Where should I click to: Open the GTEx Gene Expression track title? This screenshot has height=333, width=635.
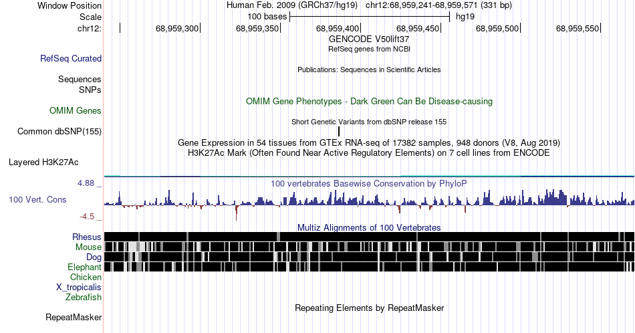coord(369,142)
